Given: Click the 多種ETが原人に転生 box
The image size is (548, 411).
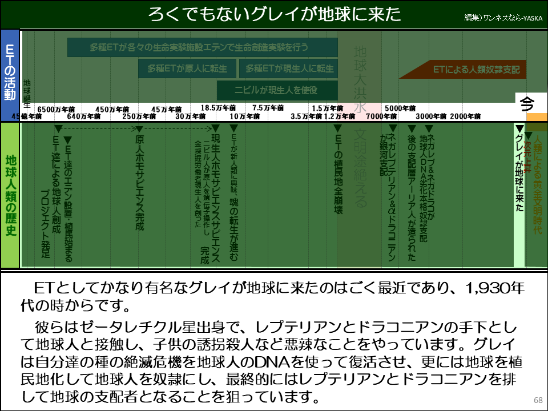Looking at the screenshot, I should point(187,68).
